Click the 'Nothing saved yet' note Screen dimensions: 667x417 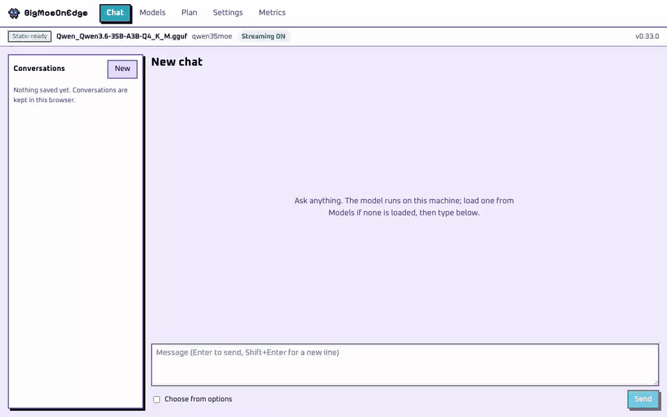[x=71, y=95]
